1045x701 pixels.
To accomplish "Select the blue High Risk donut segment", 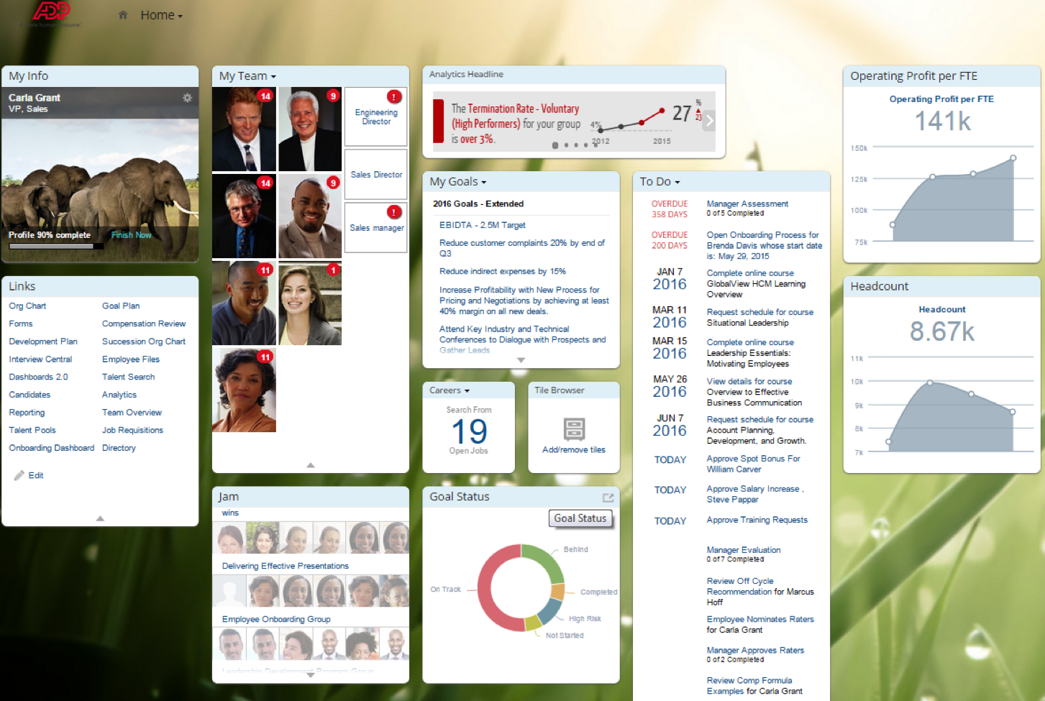I will (x=549, y=610).
